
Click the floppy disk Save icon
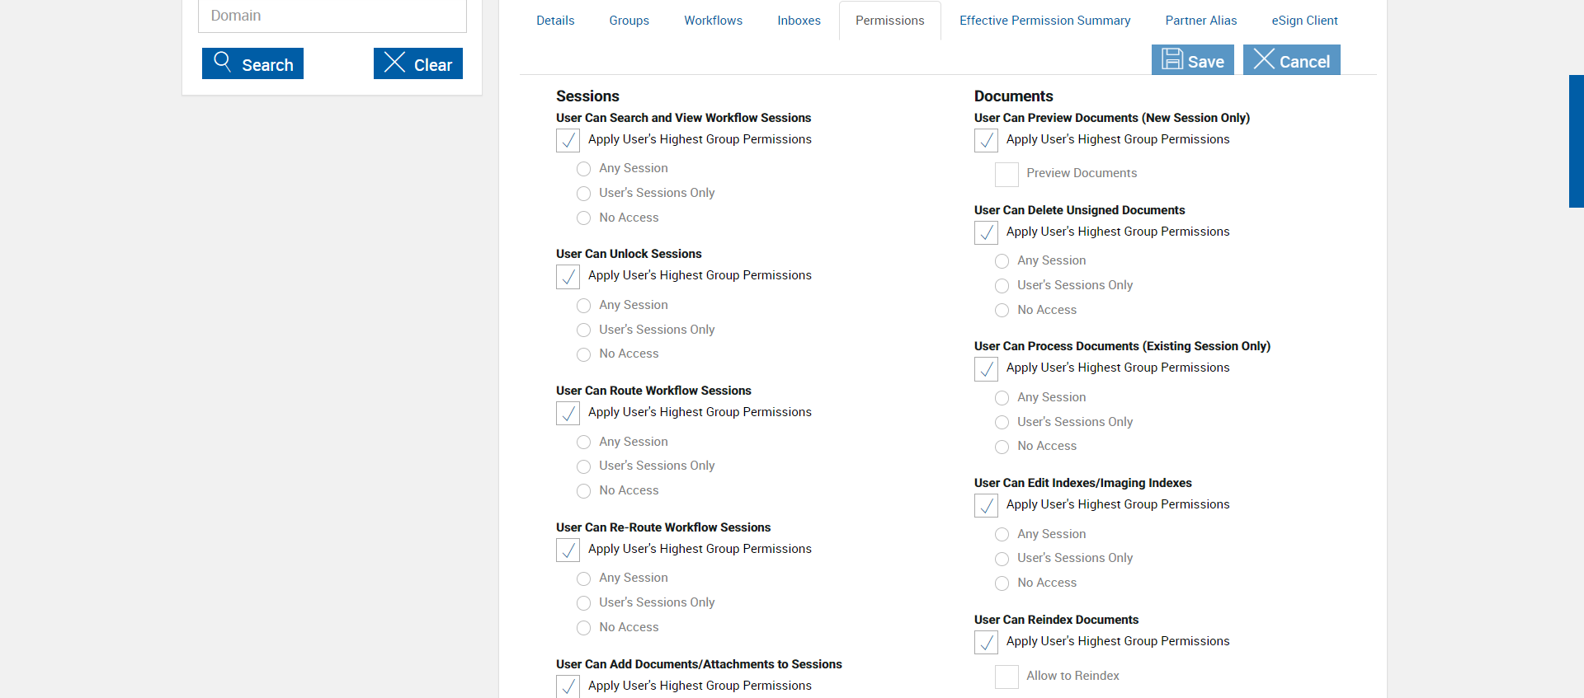pos(1172,59)
